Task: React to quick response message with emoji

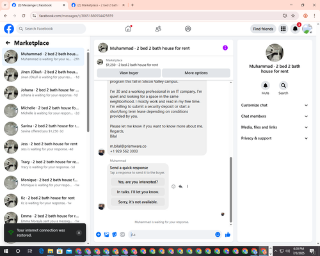Action: click(173, 187)
